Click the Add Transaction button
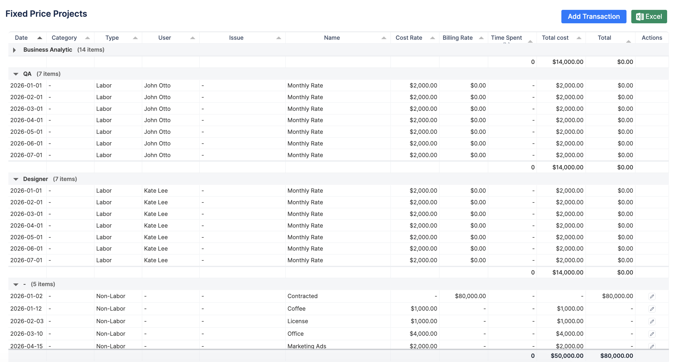 593,16
